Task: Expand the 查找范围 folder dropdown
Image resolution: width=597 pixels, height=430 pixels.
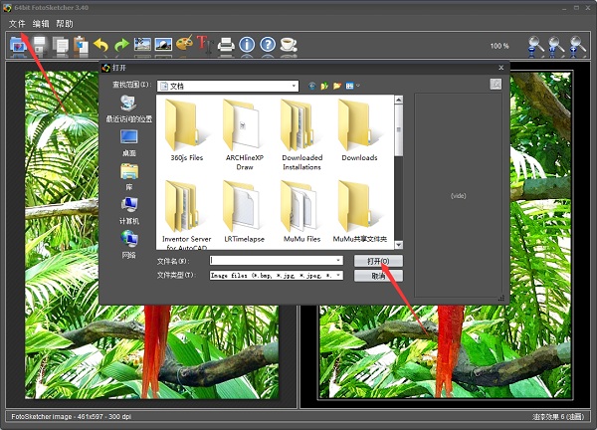Action: click(295, 87)
